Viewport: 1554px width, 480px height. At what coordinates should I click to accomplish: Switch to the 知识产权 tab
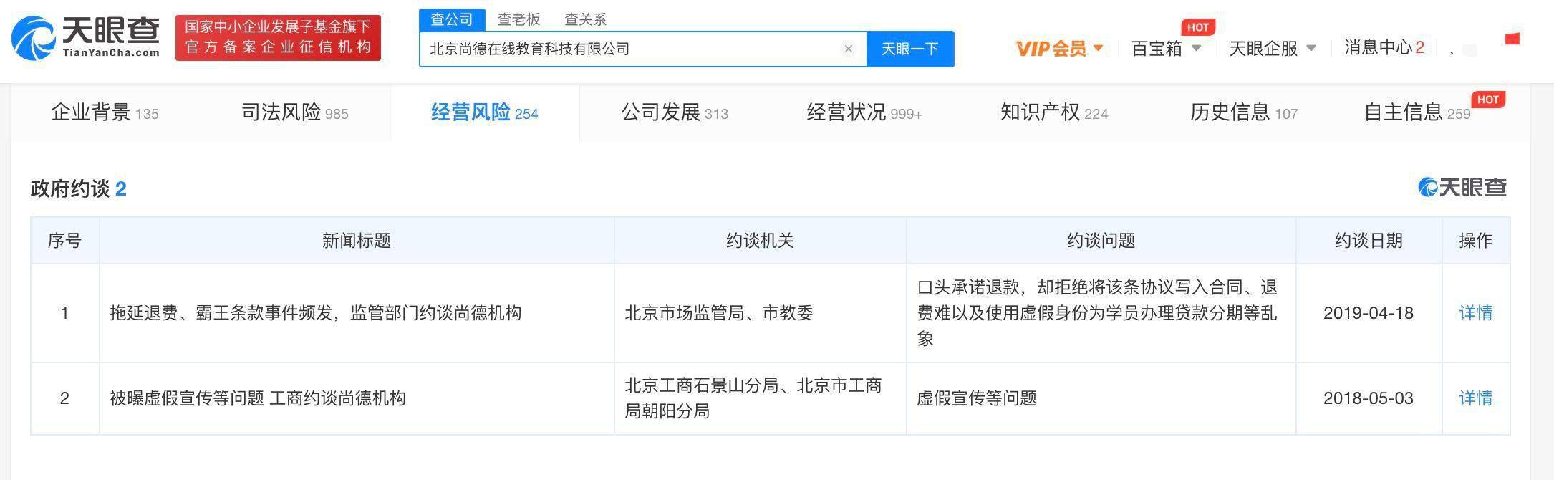[1054, 112]
